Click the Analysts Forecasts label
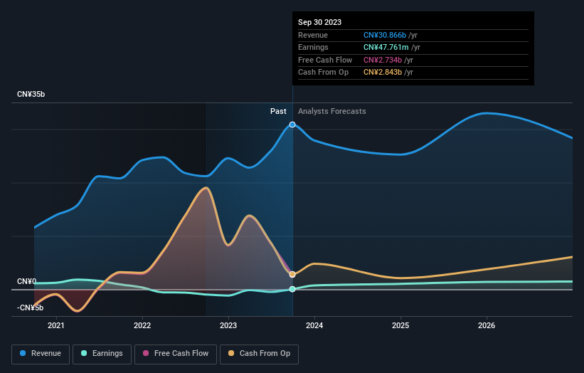This screenshot has width=584, height=373. click(332, 111)
